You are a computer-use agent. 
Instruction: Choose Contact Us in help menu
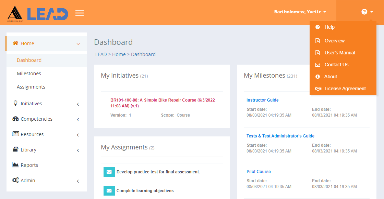(x=336, y=65)
